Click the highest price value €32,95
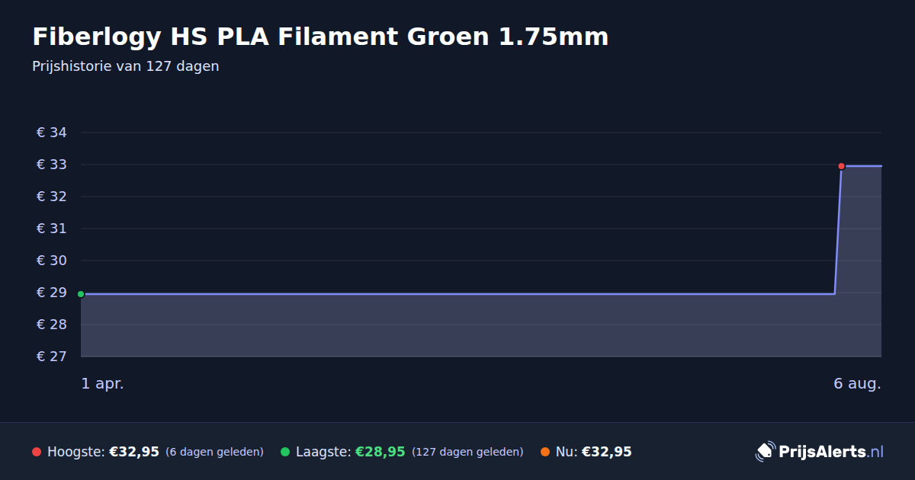Viewport: 915px width, 480px height. [134, 452]
